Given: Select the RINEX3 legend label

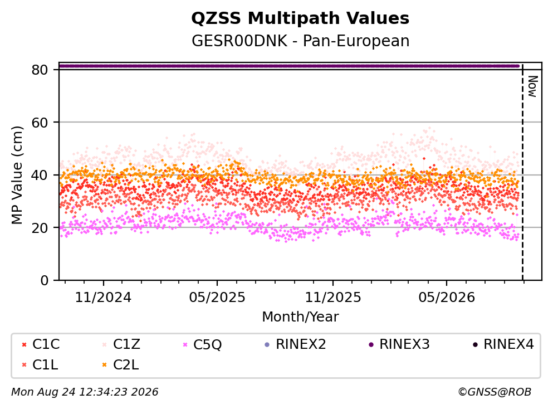Looking at the screenshot, I should (x=404, y=344).
